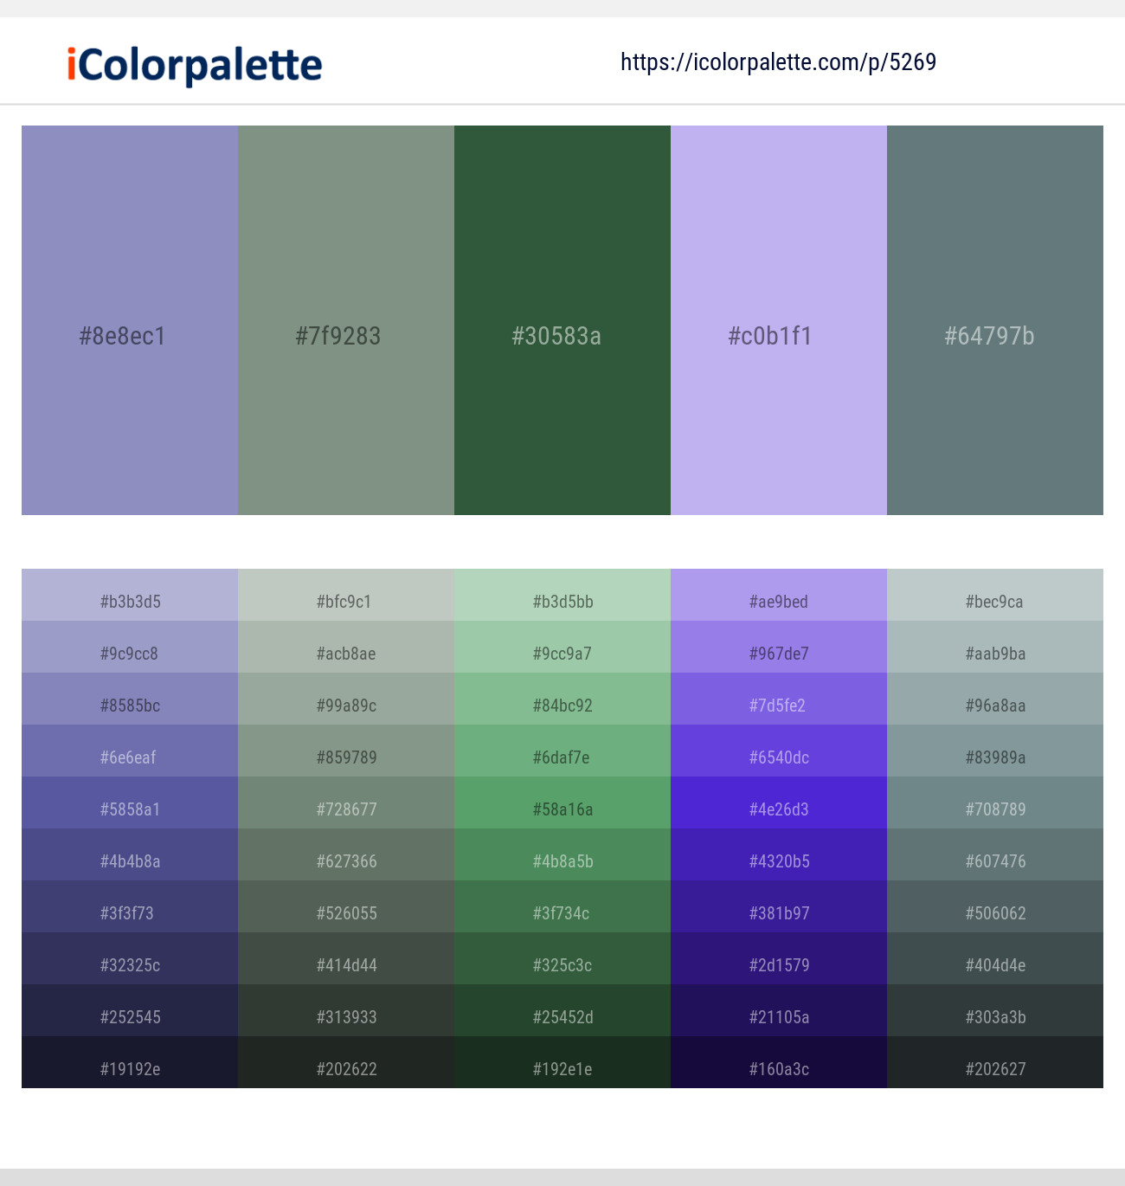This screenshot has height=1186, width=1125.
Task: Select the #58a16a green shade
Action: pos(562,809)
